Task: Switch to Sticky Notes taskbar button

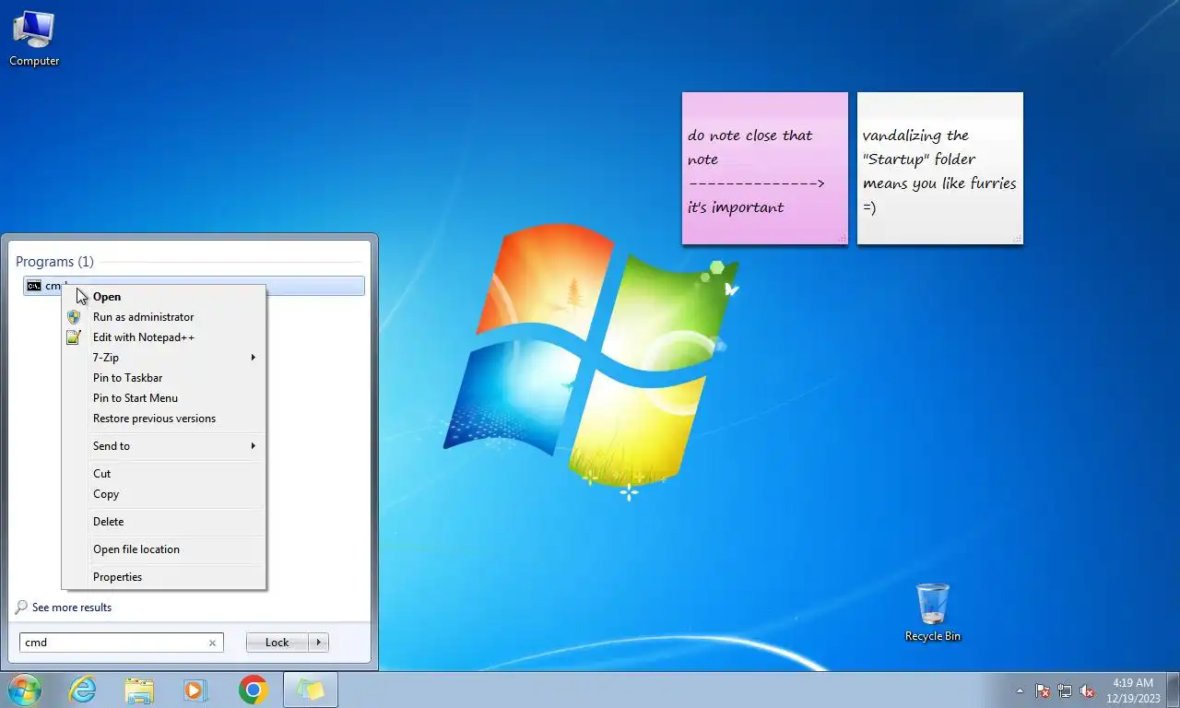Action: coord(311,690)
